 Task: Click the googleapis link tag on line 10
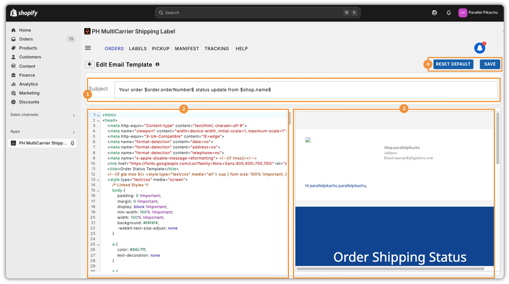coord(197,163)
